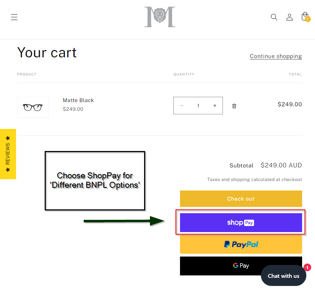Open the hamburger navigation menu

point(14,17)
